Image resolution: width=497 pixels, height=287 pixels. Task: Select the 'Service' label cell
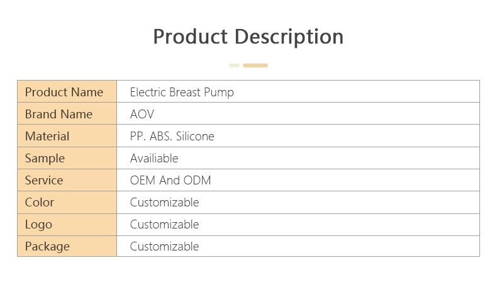[67, 180]
